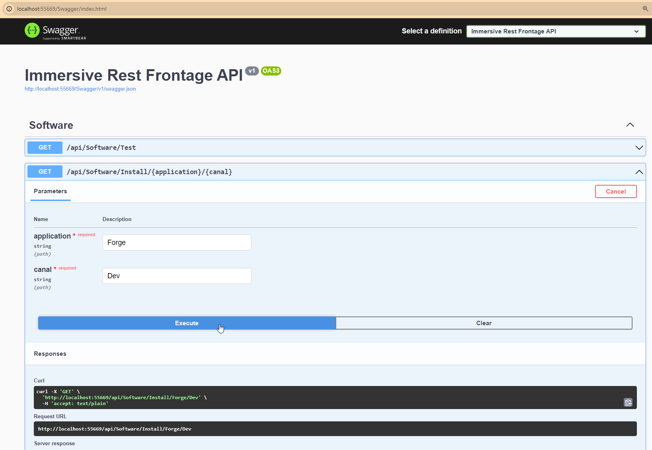652x450 pixels.
Task: Click the v1 version badge
Action: click(x=252, y=71)
